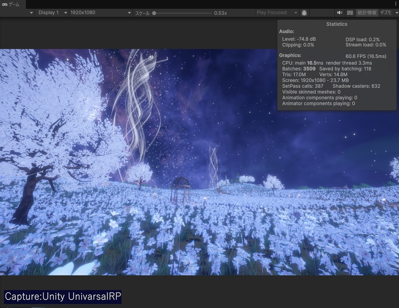Viewport: 399px width, 308px height.
Task: Expand the arrow next to ギズモ
Action: (x=396, y=13)
